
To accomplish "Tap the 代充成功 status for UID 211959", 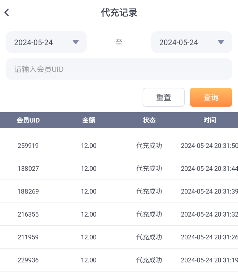I will pos(149,237).
